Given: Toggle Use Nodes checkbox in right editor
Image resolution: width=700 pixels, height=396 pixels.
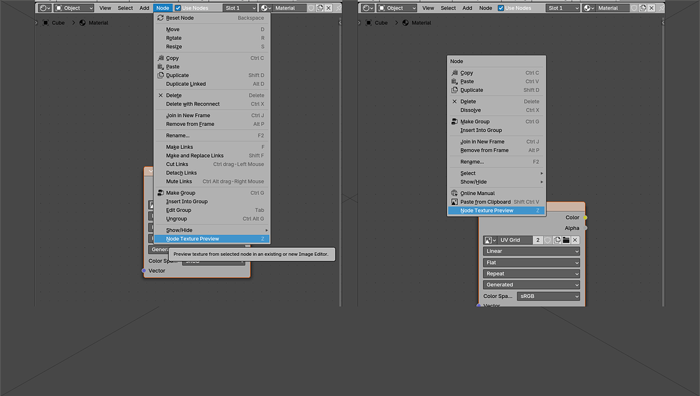Looking at the screenshot, I should pos(501,8).
